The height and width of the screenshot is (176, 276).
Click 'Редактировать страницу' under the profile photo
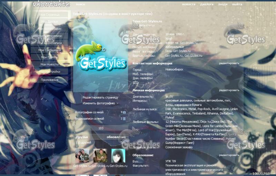tap(100, 98)
